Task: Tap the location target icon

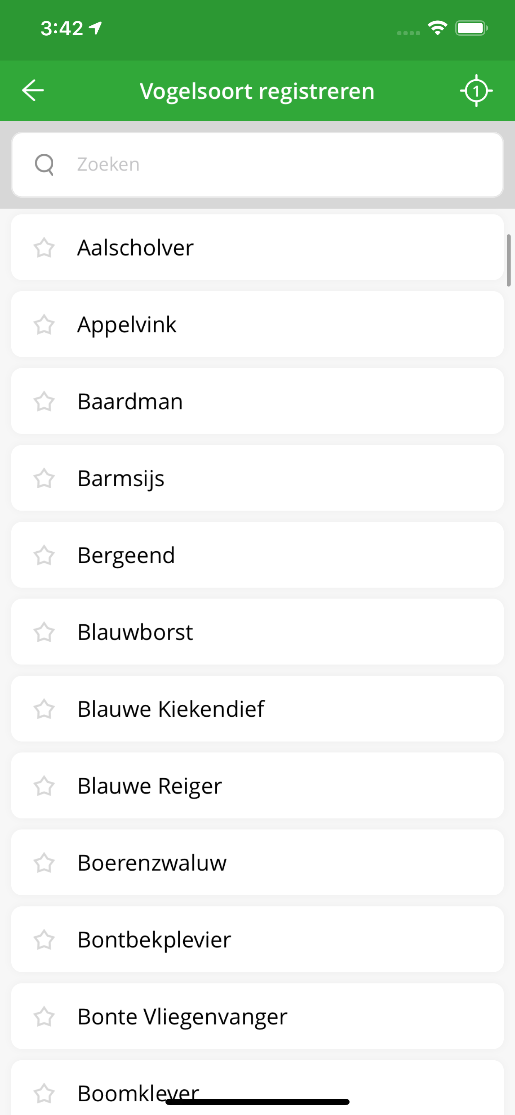Action: click(x=476, y=90)
